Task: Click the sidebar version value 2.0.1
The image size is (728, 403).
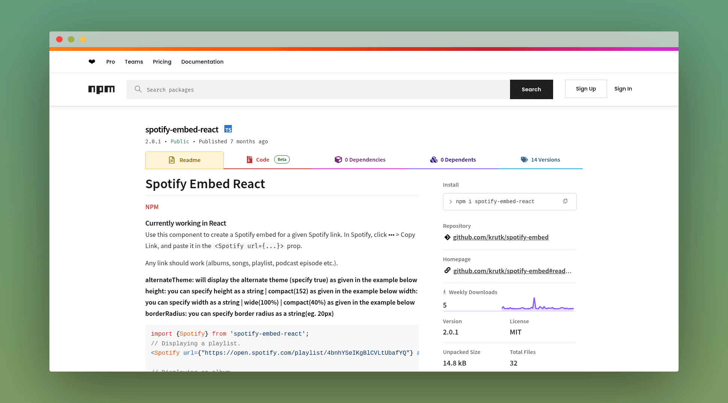Action: 451,332
